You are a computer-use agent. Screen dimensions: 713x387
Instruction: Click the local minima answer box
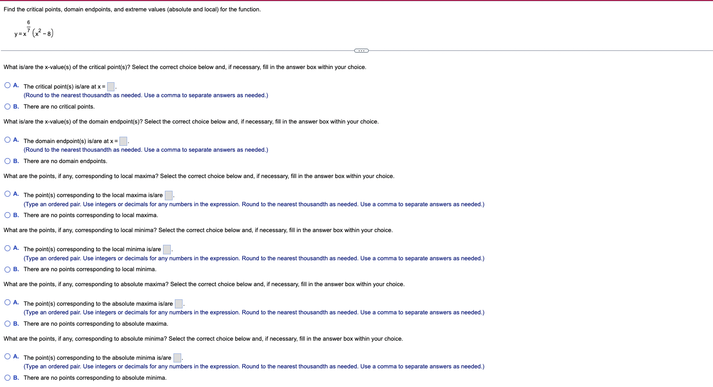[x=167, y=249]
